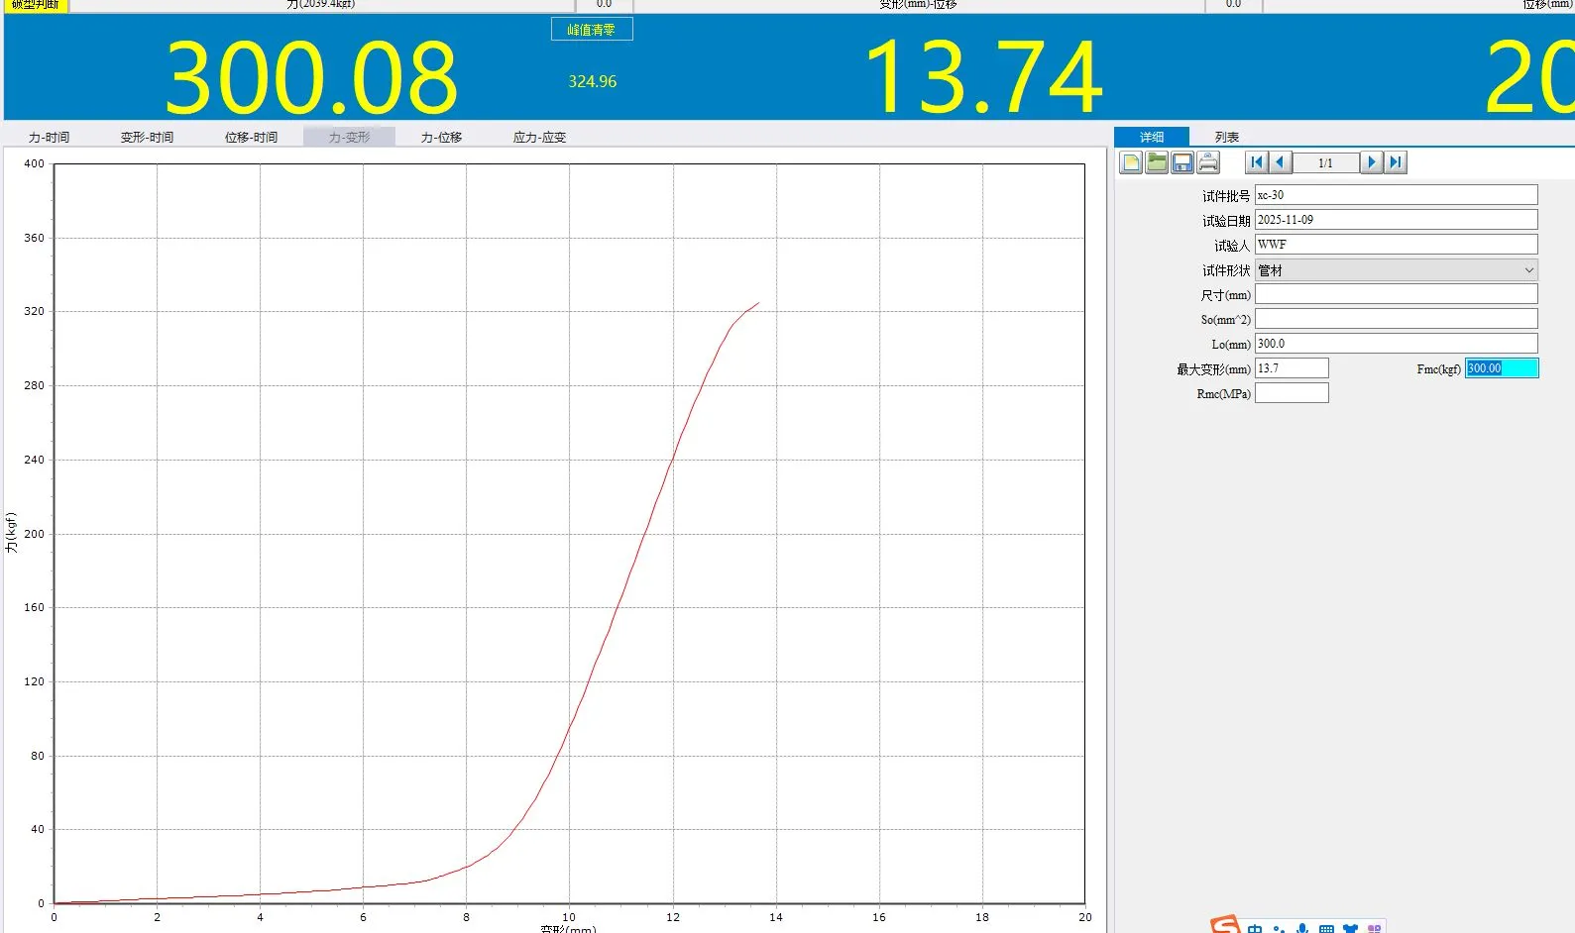The height and width of the screenshot is (933, 1575).
Task: Click the Fmc(kgf) field showing 300.00
Action: coord(1502,368)
